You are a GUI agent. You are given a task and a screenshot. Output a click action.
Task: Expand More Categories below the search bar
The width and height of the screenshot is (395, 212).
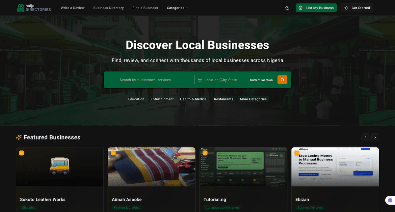pos(253,99)
